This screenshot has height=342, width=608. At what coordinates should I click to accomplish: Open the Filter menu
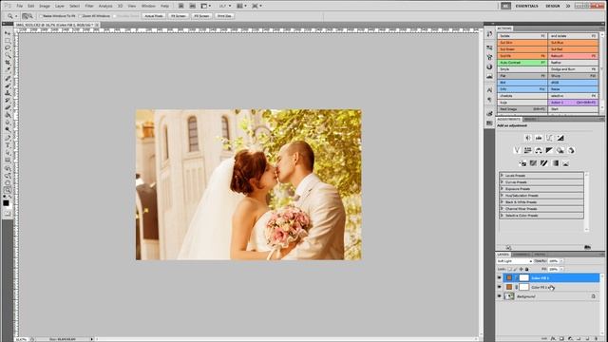[x=89, y=6]
